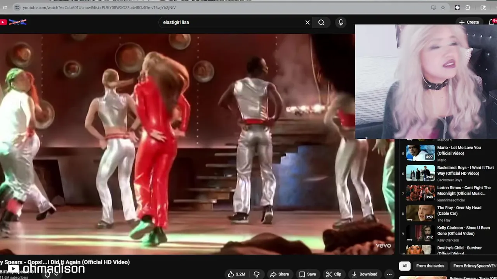The width and height of the screenshot is (497, 279).
Task: Go to YouTube home via logo
Action: click(x=13, y=22)
